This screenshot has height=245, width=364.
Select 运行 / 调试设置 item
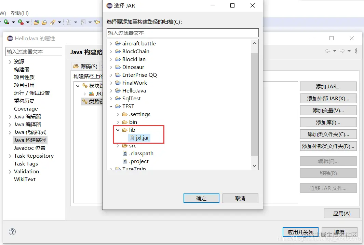32,93
